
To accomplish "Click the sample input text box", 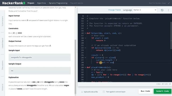I will pos(40,57).
